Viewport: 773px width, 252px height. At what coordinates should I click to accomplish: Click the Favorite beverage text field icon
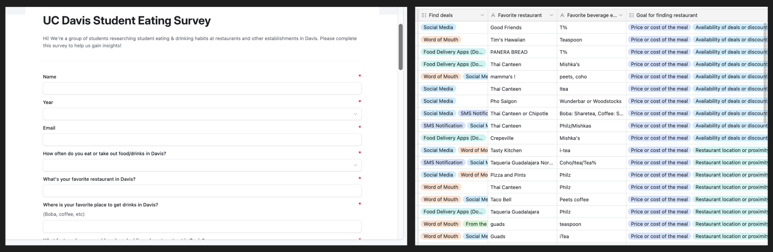coord(562,15)
